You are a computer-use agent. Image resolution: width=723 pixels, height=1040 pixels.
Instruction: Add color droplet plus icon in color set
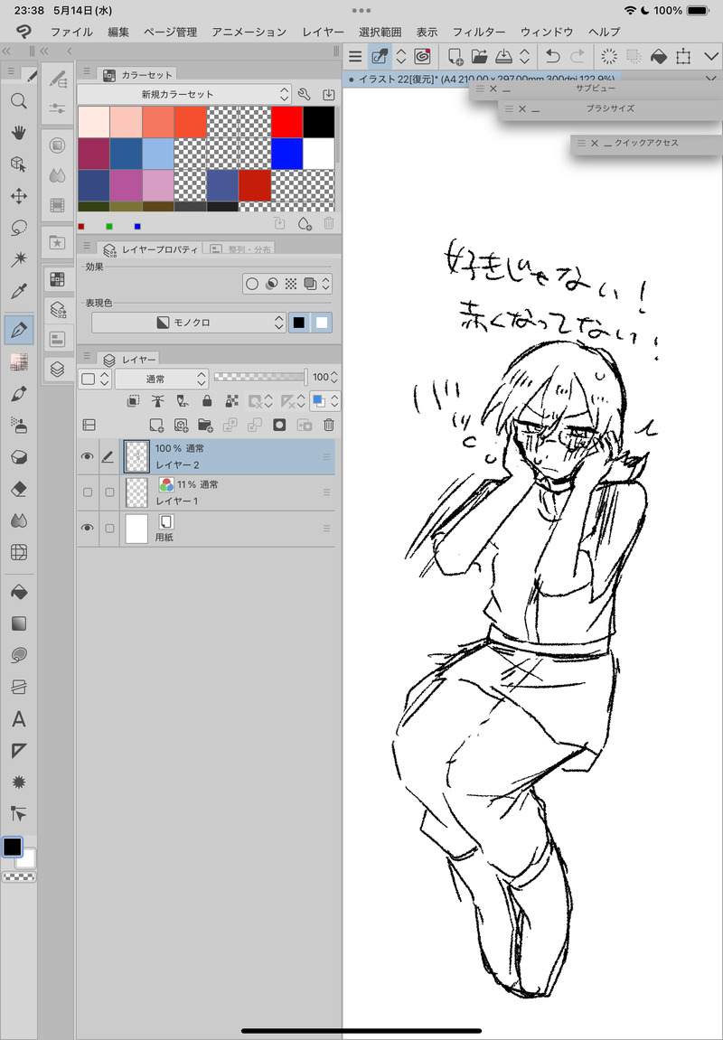point(305,223)
